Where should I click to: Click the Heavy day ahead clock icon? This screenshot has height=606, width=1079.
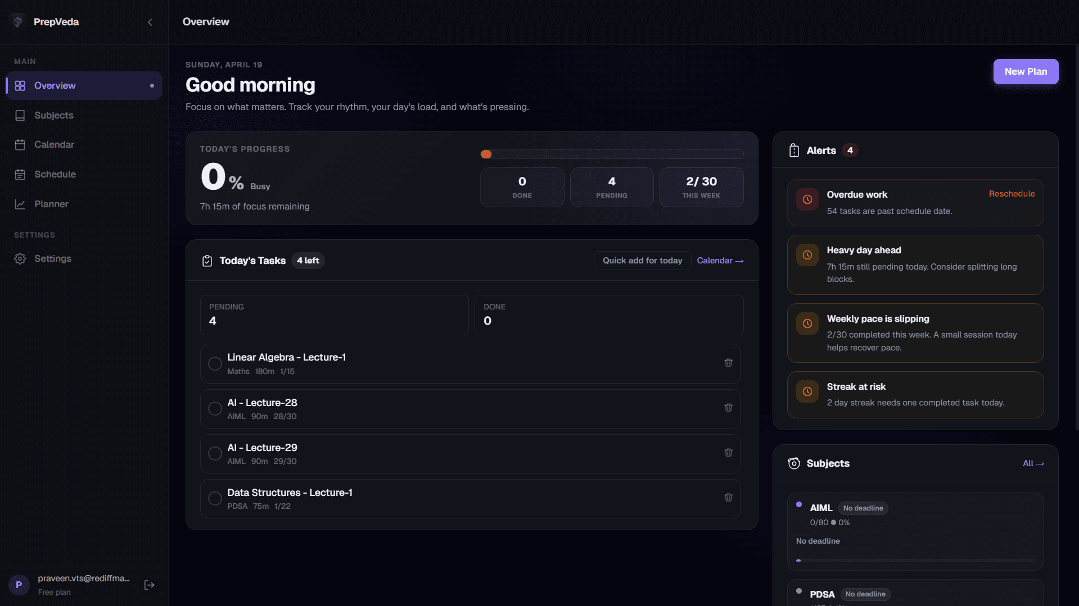pos(807,255)
